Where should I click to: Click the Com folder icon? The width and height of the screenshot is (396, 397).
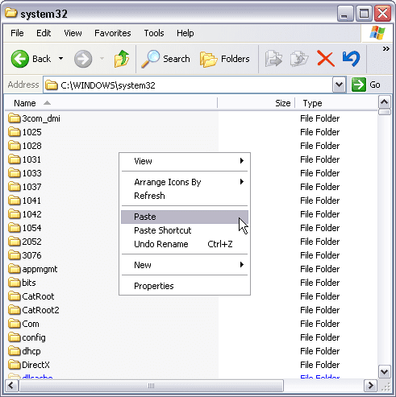point(14,324)
